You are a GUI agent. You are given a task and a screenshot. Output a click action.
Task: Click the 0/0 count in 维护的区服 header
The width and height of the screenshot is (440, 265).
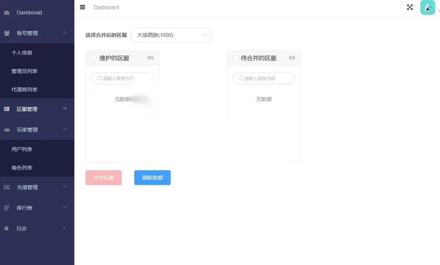click(150, 57)
